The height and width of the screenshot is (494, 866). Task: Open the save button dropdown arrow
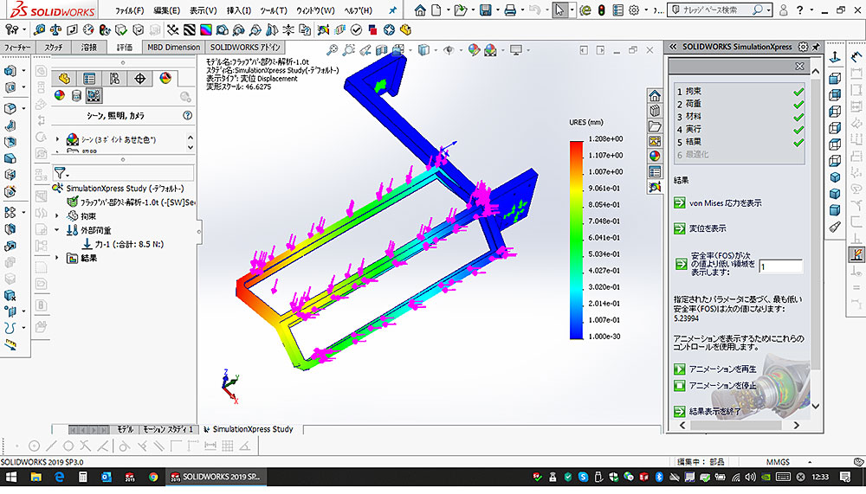tap(497, 10)
